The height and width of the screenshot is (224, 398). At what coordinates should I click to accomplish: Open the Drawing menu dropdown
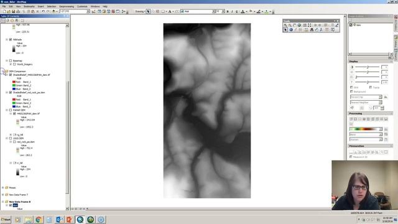(x=140, y=11)
